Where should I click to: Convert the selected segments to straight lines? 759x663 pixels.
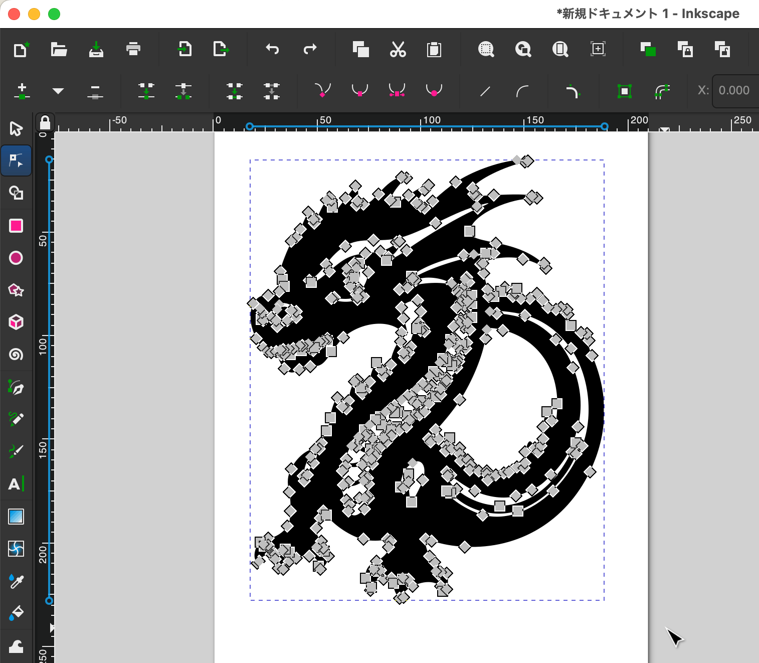(485, 91)
